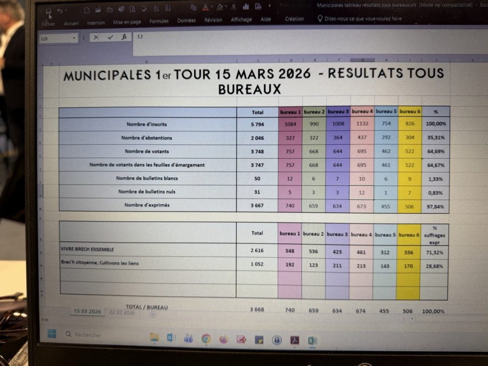Click the Fichier menu button
This screenshot has height=366, width=488.
[x=49, y=23]
